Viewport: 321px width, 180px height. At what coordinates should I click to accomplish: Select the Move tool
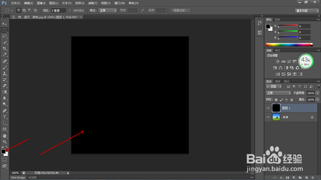(x=4, y=24)
